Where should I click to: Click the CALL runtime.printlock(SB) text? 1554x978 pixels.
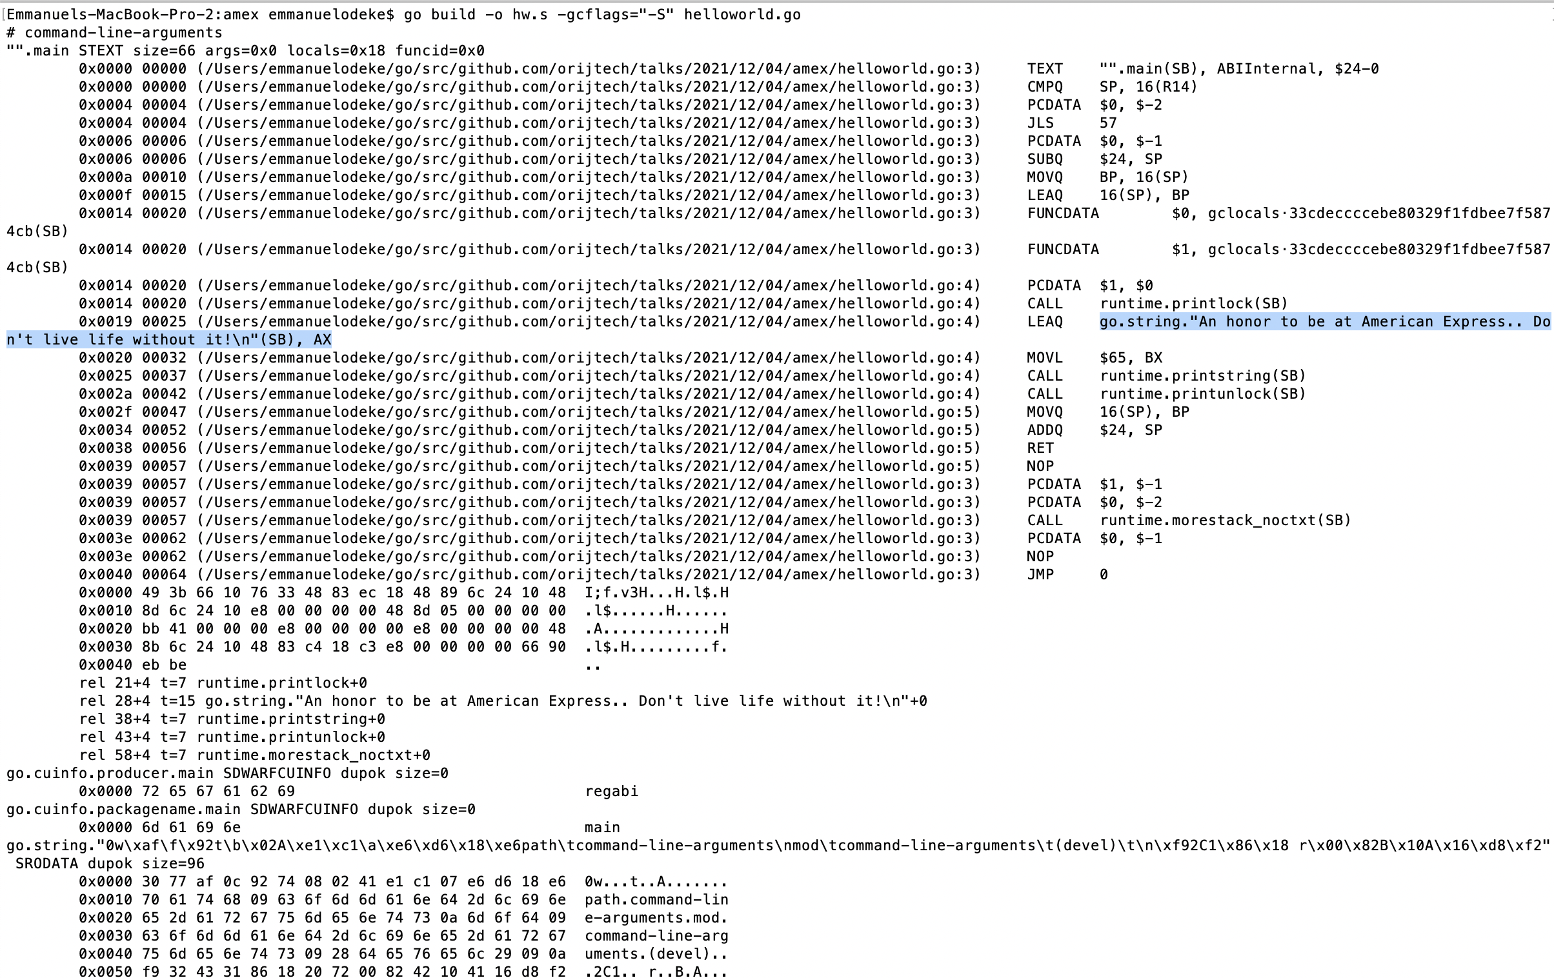point(1157,303)
